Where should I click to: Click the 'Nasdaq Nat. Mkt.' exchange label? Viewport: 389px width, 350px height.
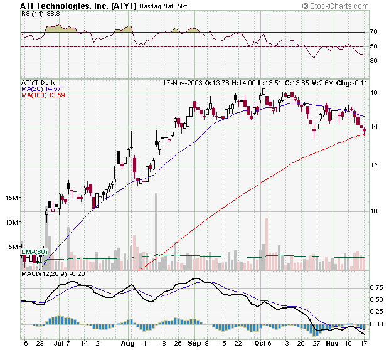(x=164, y=6)
